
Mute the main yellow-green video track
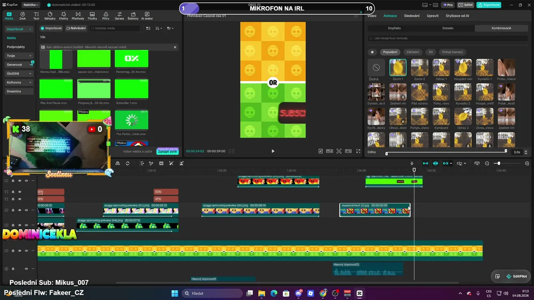[27, 251]
